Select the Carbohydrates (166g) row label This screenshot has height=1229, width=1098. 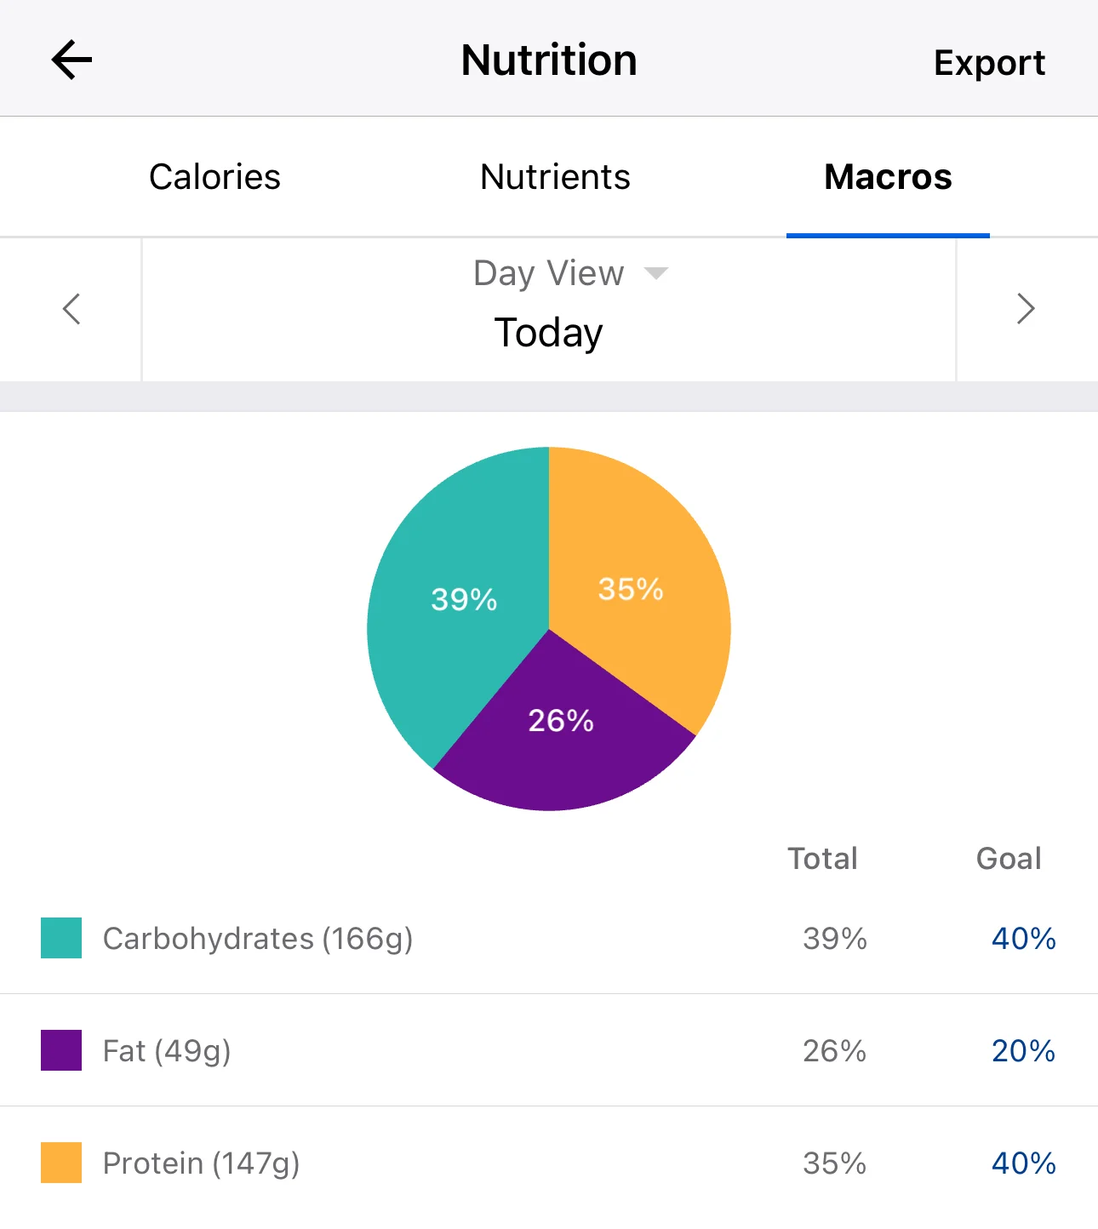click(x=258, y=938)
